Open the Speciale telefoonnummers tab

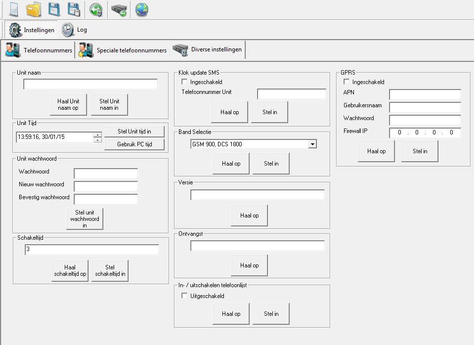tap(123, 50)
